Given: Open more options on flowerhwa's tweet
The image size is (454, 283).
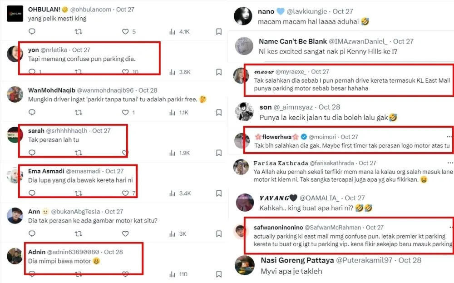Looking at the screenshot, I should click(x=449, y=136).
